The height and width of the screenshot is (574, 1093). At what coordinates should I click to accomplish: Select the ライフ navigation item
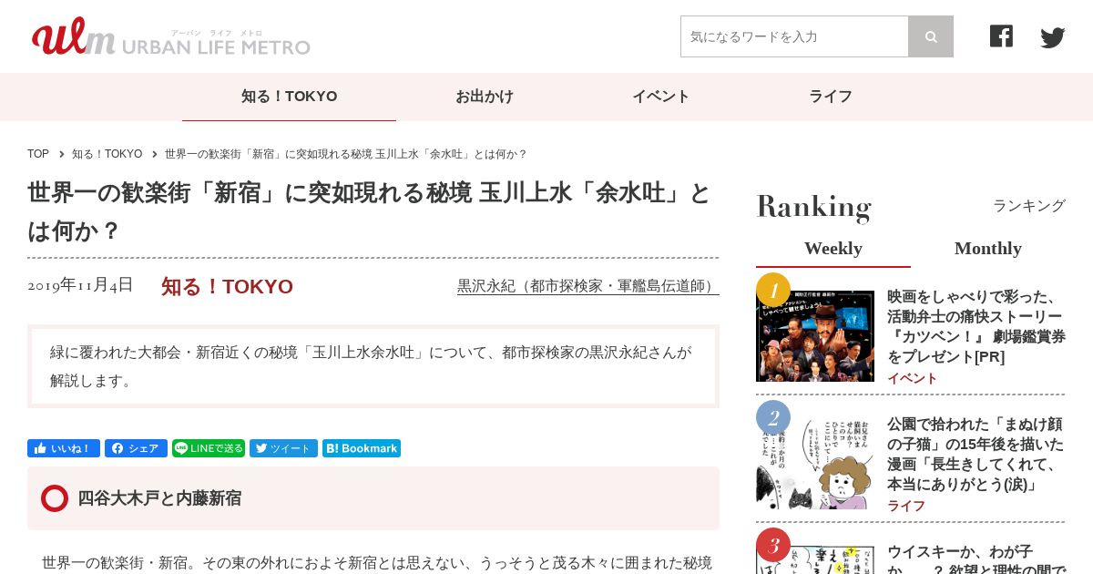[x=831, y=97]
